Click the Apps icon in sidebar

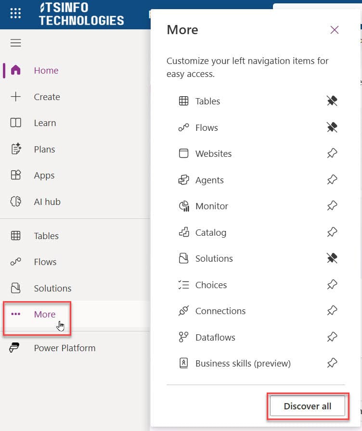pos(16,175)
